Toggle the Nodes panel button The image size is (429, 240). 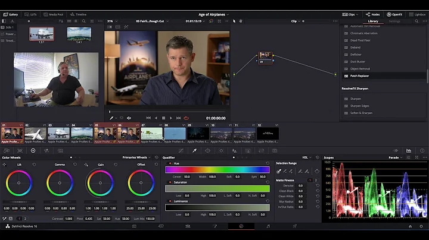[372, 14]
